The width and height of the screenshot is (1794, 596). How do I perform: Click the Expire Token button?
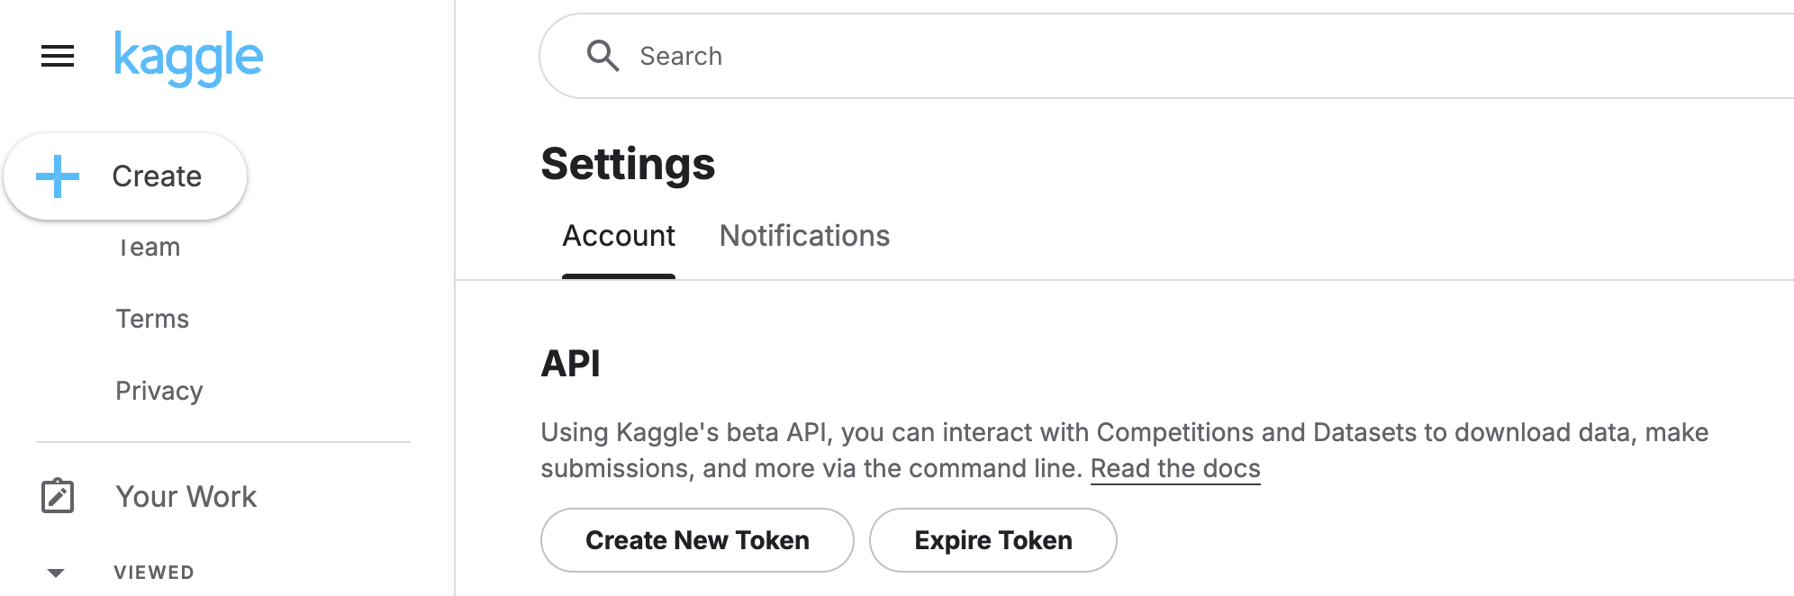(x=992, y=540)
